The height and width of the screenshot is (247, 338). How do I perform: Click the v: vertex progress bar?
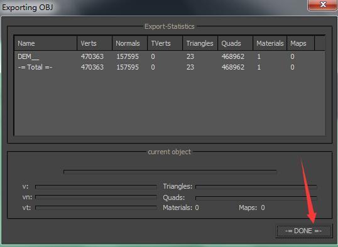coord(96,187)
